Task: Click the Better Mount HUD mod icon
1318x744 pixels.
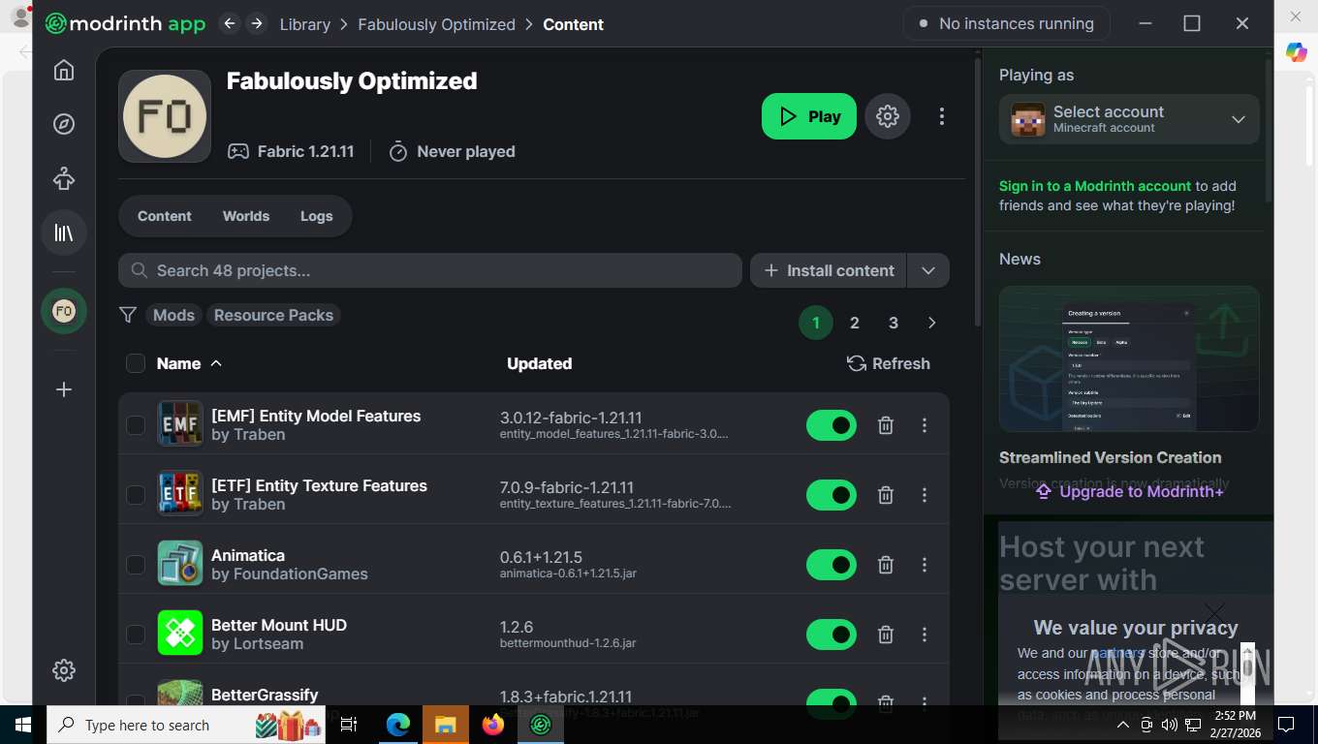Action: (180, 633)
